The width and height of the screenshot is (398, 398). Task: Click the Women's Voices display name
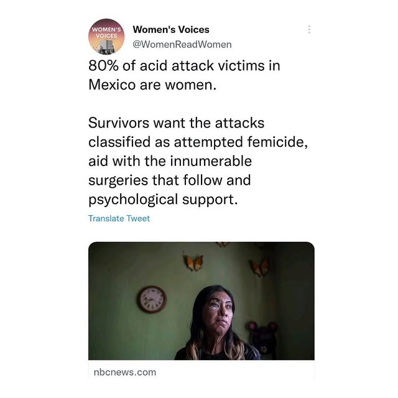click(171, 29)
